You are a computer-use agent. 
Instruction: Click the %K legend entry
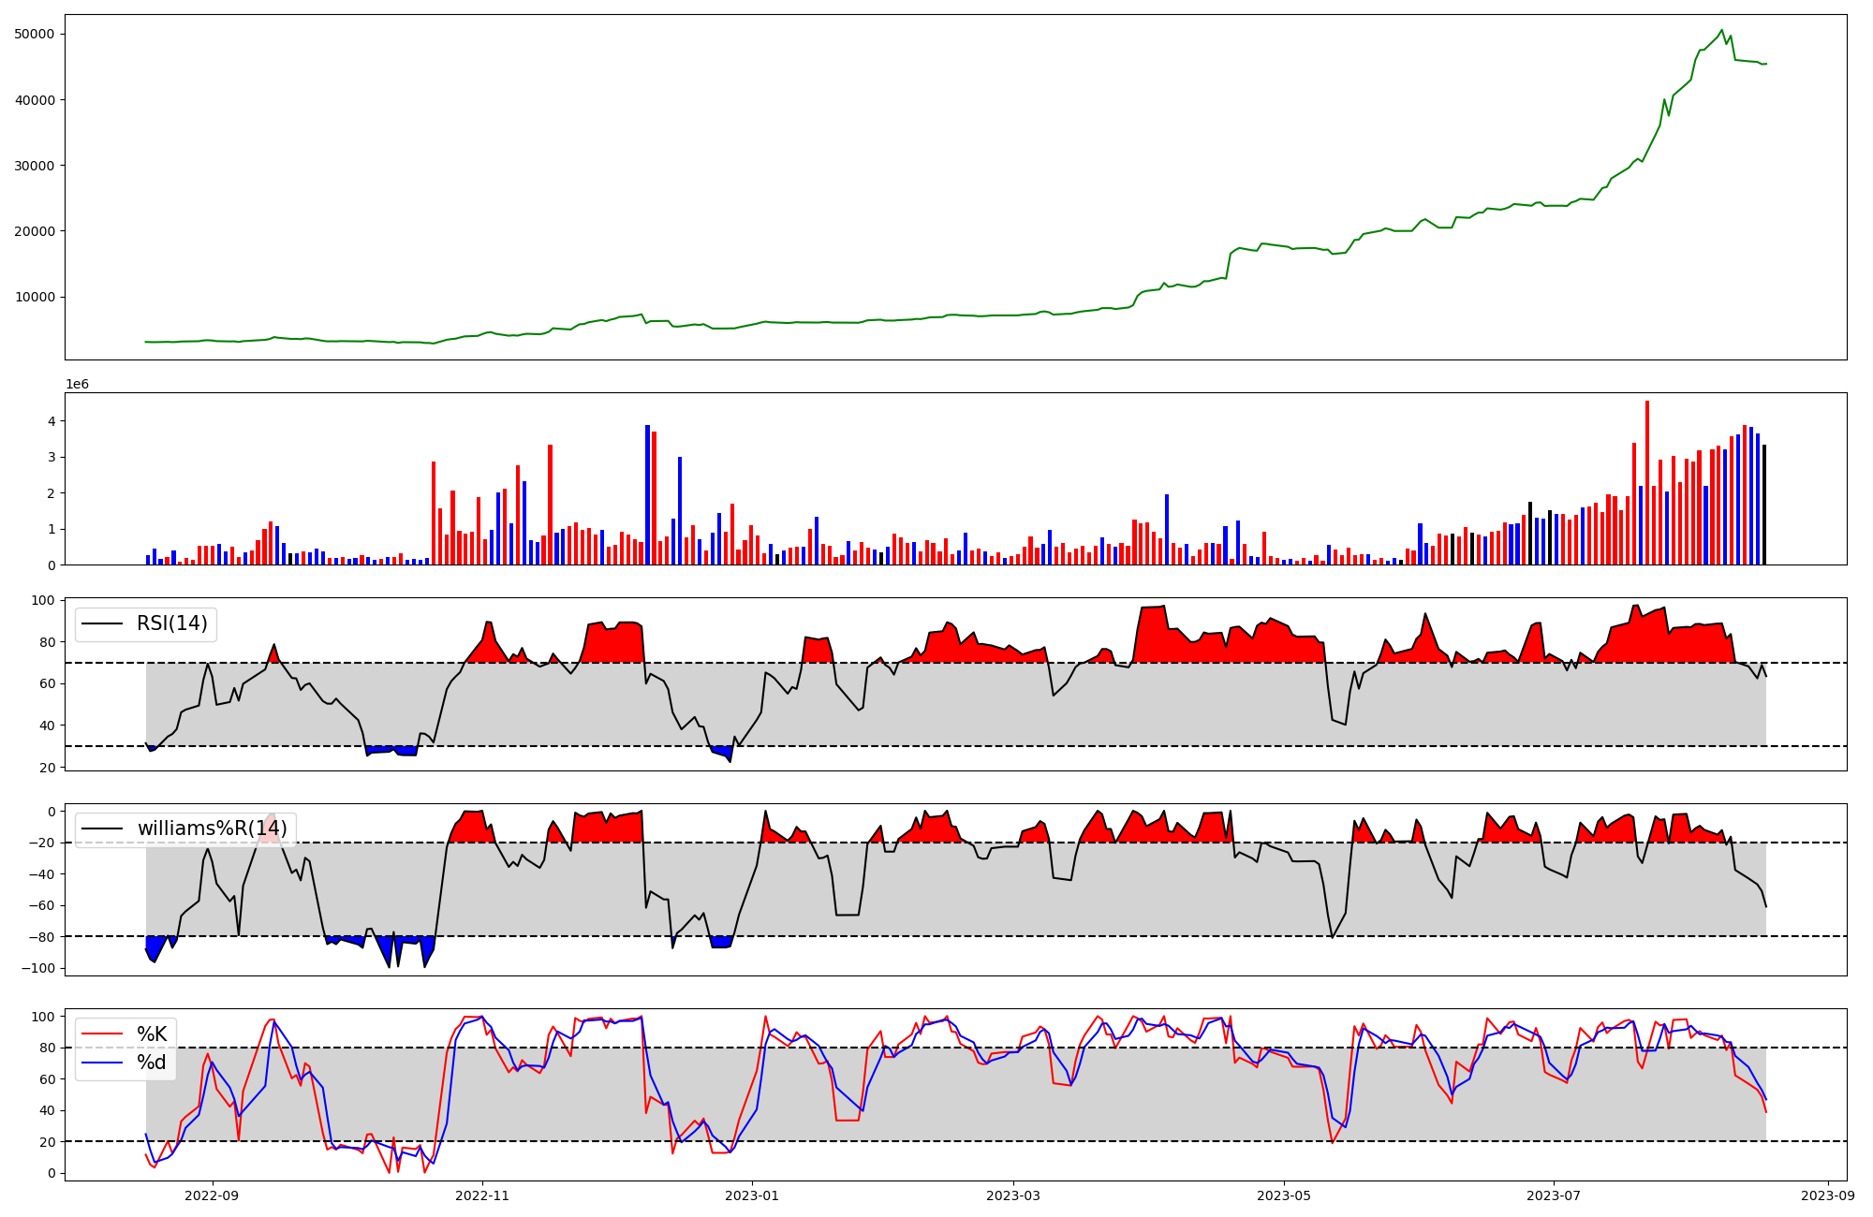(x=152, y=1034)
